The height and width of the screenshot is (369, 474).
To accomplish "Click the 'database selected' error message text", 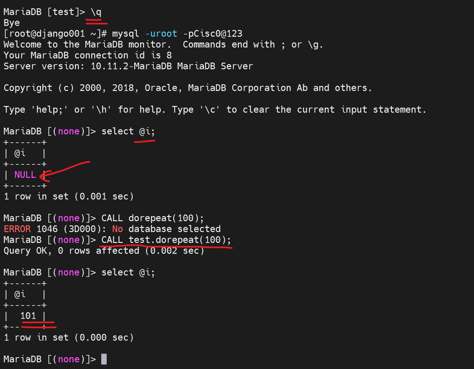I will [174, 229].
